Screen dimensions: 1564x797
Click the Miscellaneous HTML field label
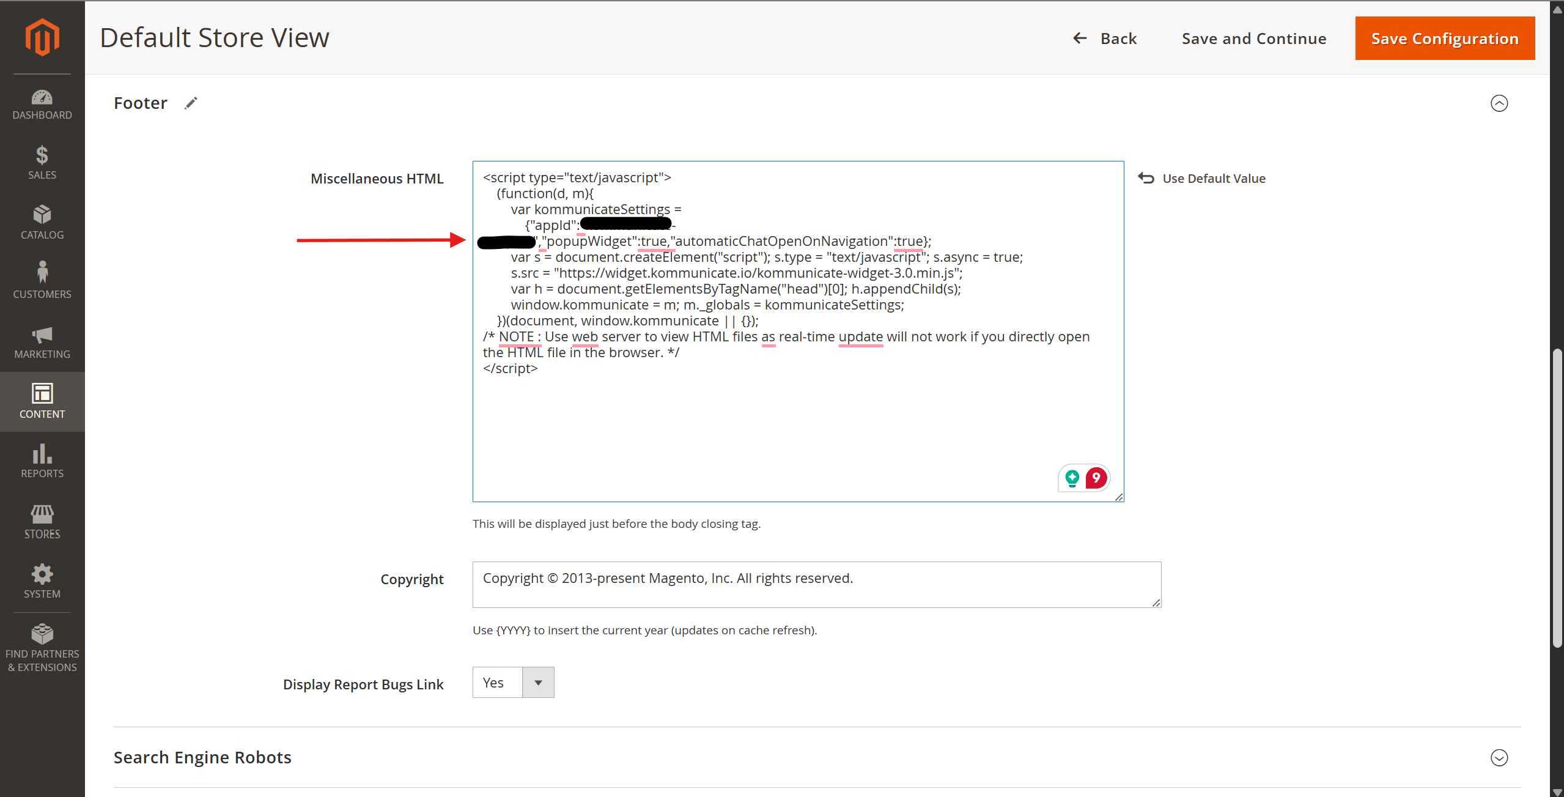click(x=377, y=179)
